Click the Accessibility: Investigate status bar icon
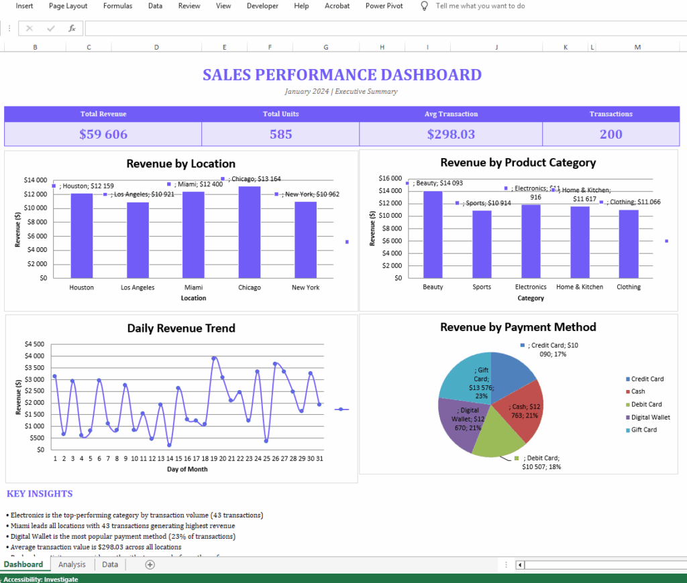 point(40,579)
